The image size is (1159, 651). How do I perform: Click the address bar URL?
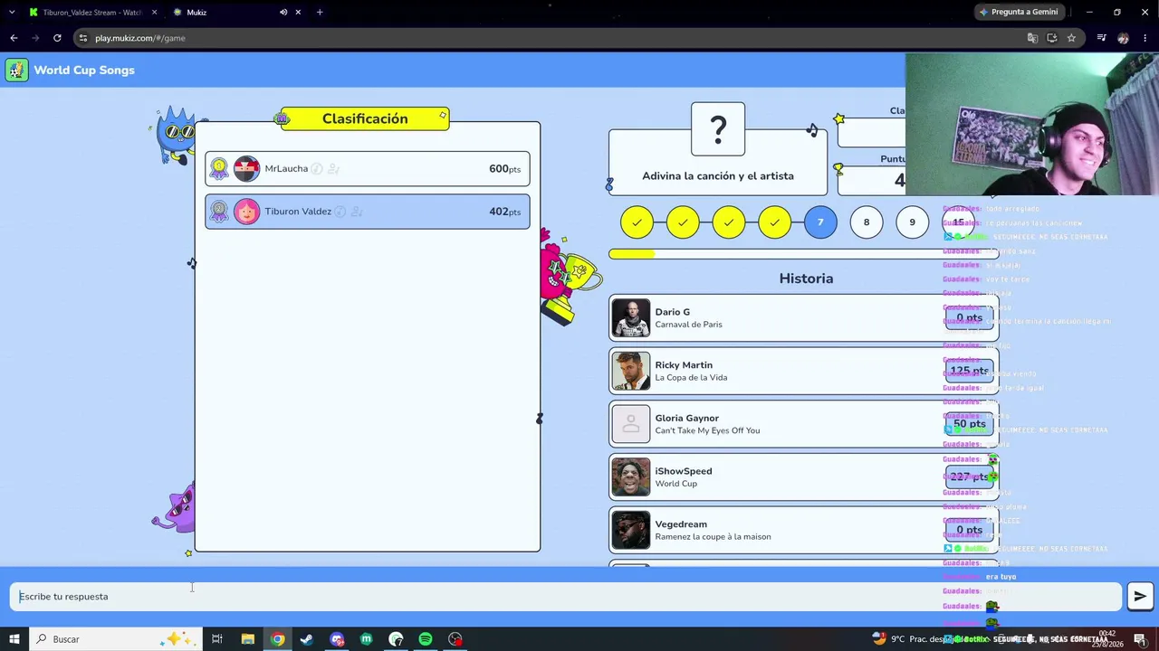coord(140,38)
